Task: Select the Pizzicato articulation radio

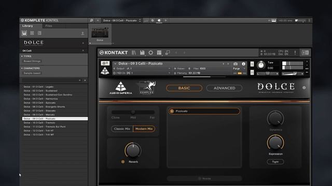Action: pyautogui.click(x=172, y=111)
